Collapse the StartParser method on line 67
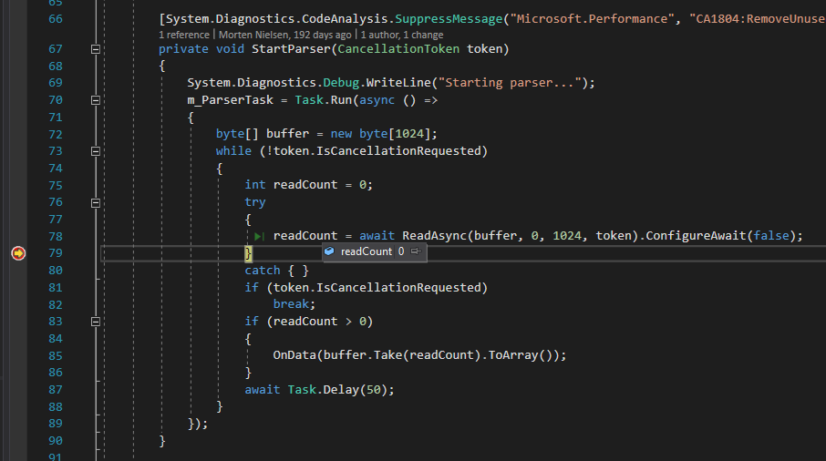 [x=96, y=49]
